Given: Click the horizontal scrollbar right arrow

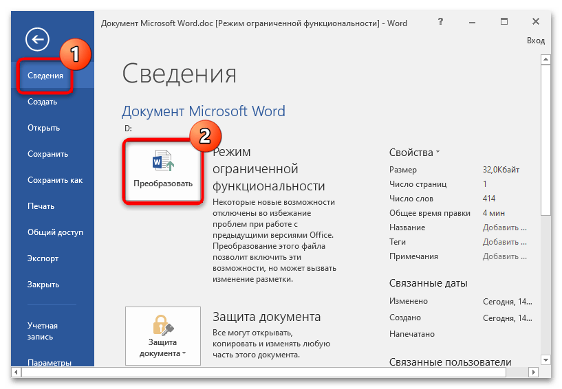Looking at the screenshot, I should coord(534,372).
